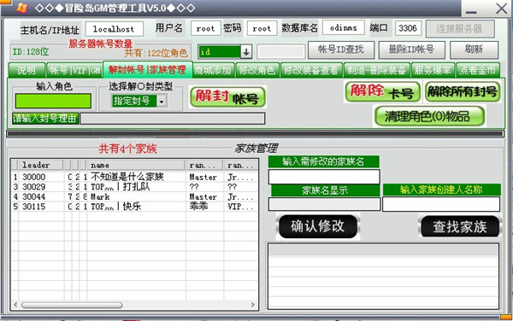Open the 修改角色 tab

[x=257, y=70]
